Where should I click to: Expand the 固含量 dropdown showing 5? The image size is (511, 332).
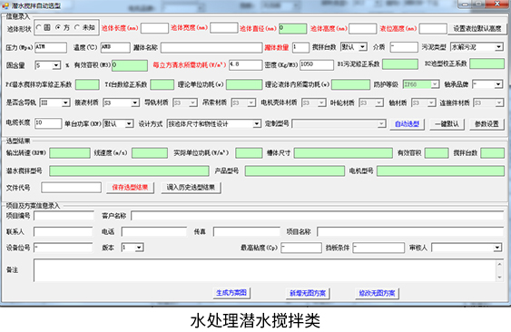tap(48, 65)
